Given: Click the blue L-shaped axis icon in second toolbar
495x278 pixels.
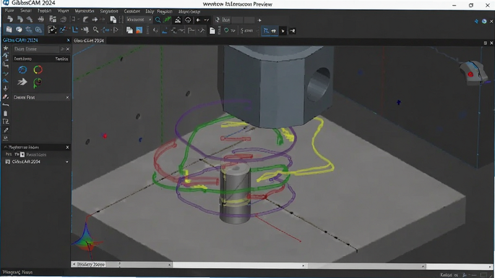Looking at the screenshot, I should coord(75,30).
